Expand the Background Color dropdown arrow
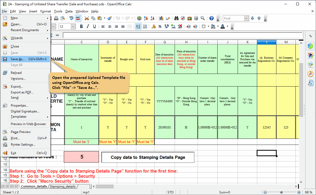This screenshot has height=195, width=316. (x=218, y=26)
